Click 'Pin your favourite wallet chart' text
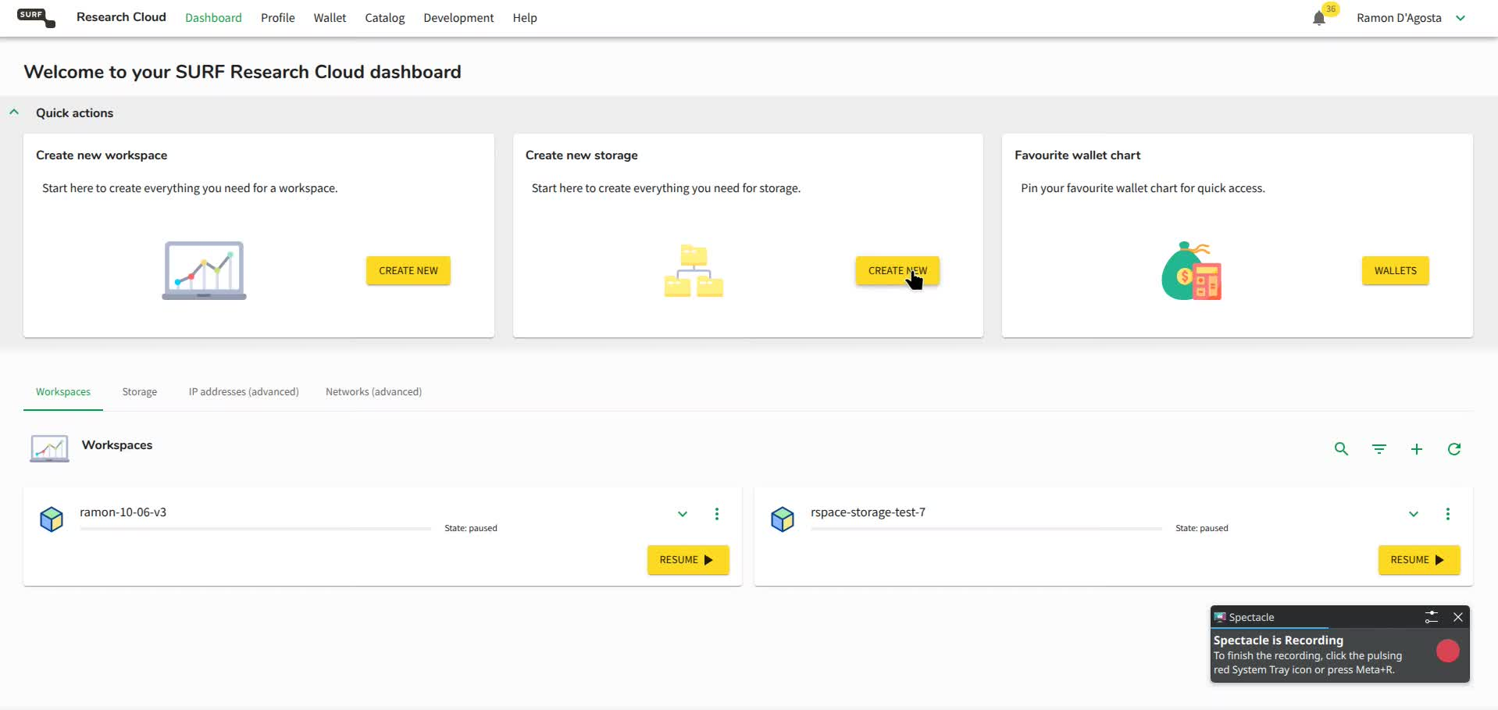Image resolution: width=1498 pixels, height=710 pixels. pyautogui.click(x=1143, y=188)
